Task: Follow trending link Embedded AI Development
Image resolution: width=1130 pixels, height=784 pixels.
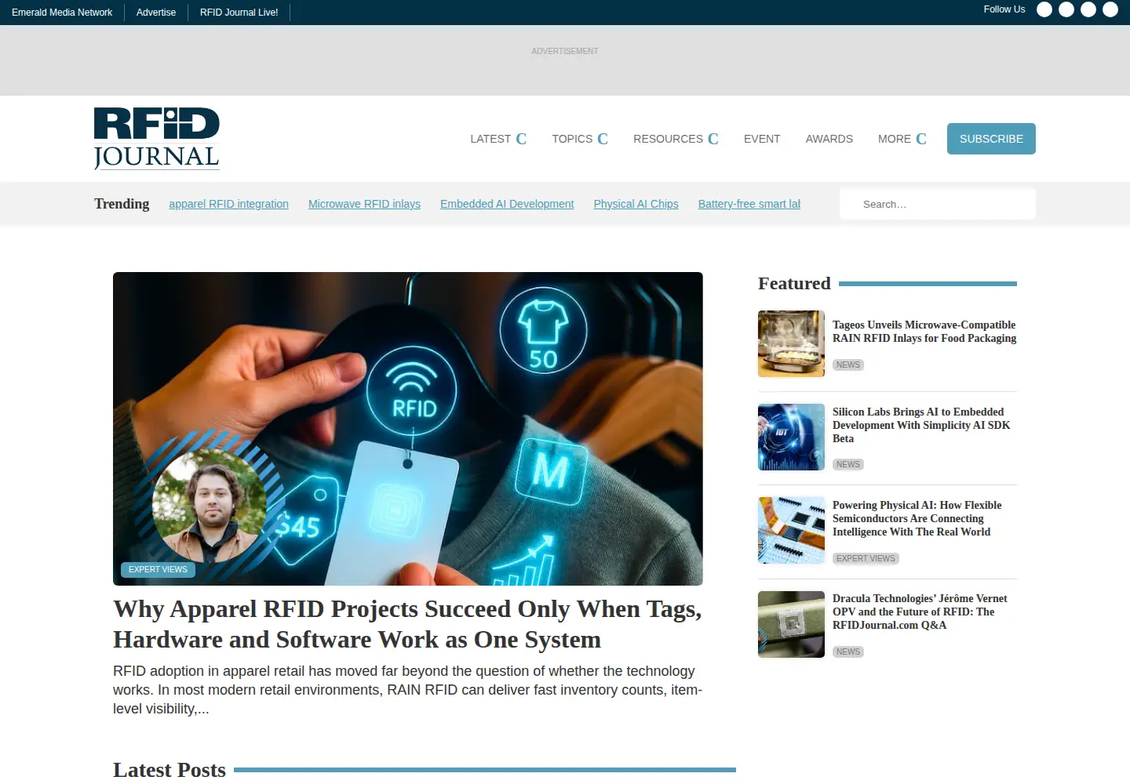Action: 507,204
